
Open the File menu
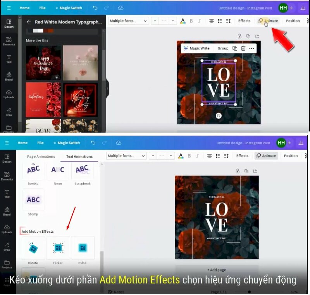pos(42,8)
